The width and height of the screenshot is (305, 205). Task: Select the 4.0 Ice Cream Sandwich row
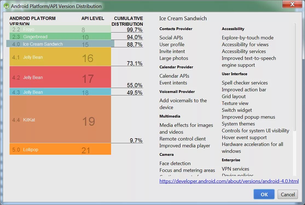[x=60, y=44]
